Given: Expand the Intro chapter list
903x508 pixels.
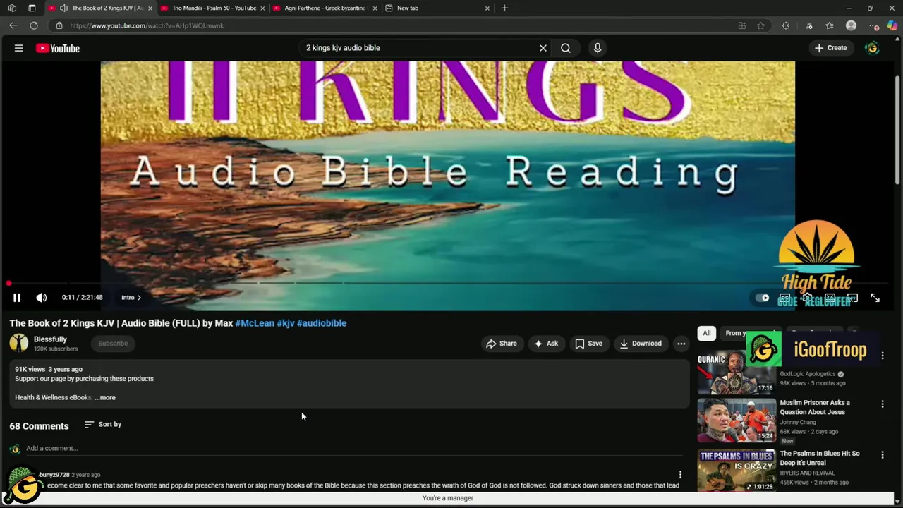Looking at the screenshot, I should point(131,298).
